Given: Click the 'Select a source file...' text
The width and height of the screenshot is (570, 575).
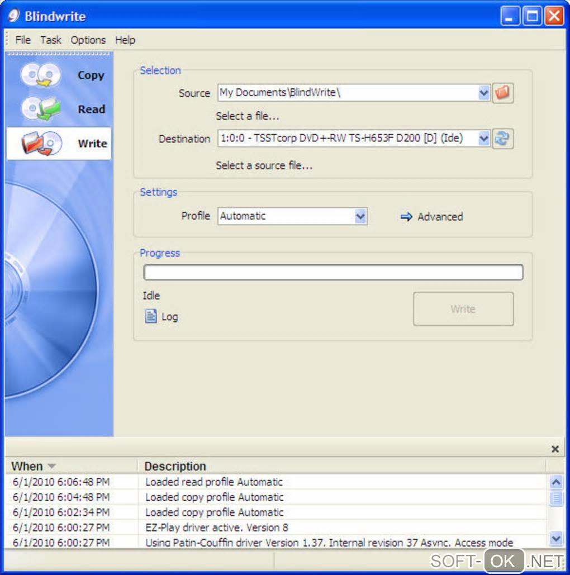Looking at the screenshot, I should point(264,165).
